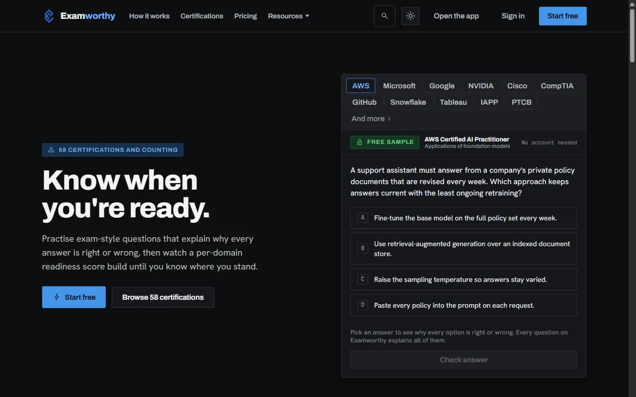Select the AWS vendor tab

point(361,85)
